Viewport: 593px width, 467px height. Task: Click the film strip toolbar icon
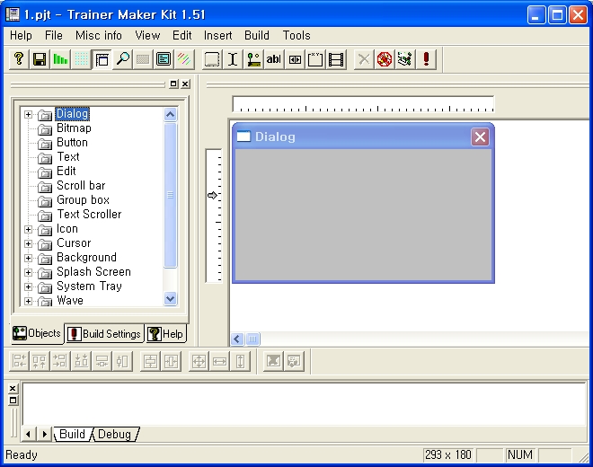pos(336,59)
